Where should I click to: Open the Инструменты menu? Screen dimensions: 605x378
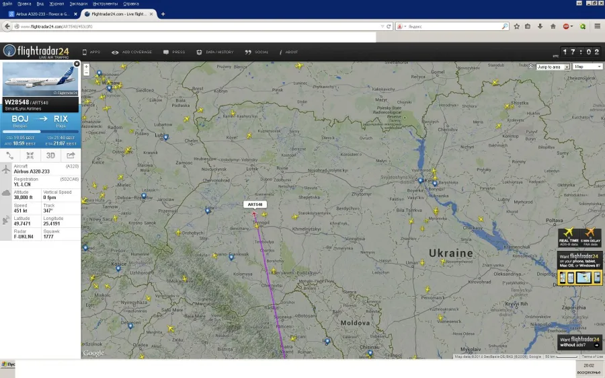(105, 3)
